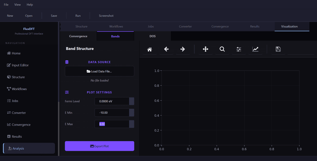Save figure with the floppy disk icon
This screenshot has width=317, height=161.
tap(278, 49)
